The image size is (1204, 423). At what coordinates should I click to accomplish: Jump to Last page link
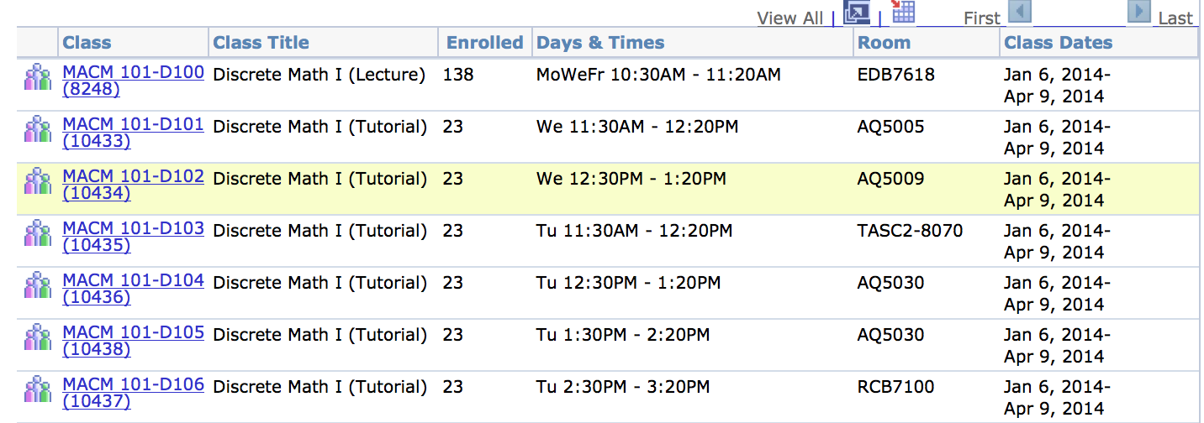[x=1175, y=18]
